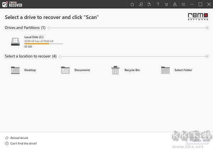Click refresh circle beside Drives and Partitions
Viewport: 213px width, 149px height.
pos(49,28)
